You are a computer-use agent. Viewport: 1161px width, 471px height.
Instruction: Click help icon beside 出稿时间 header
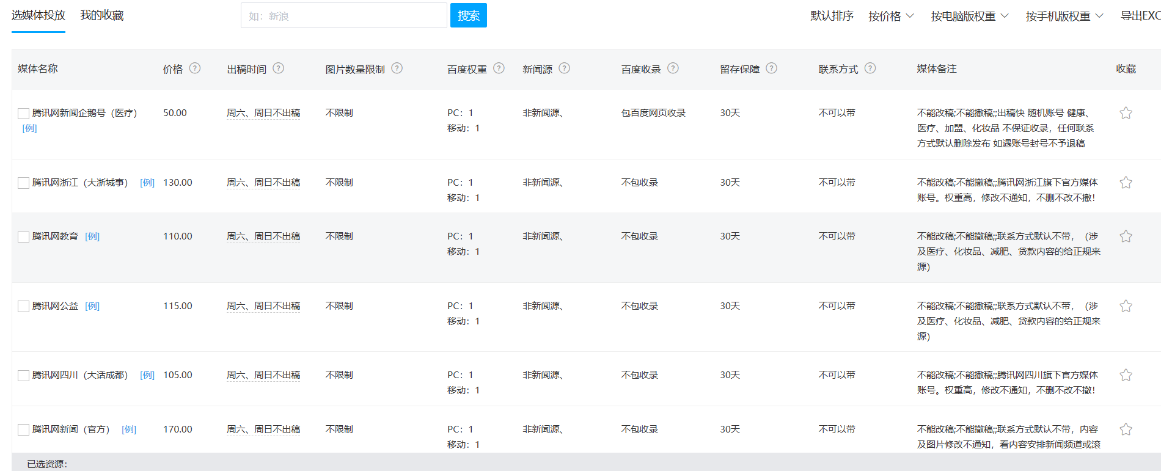tap(278, 68)
